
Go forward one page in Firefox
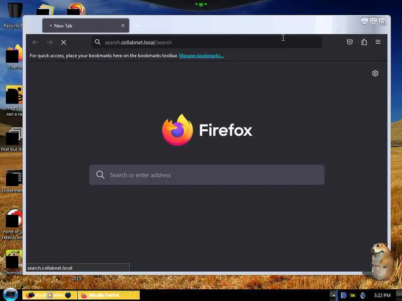[x=49, y=42]
